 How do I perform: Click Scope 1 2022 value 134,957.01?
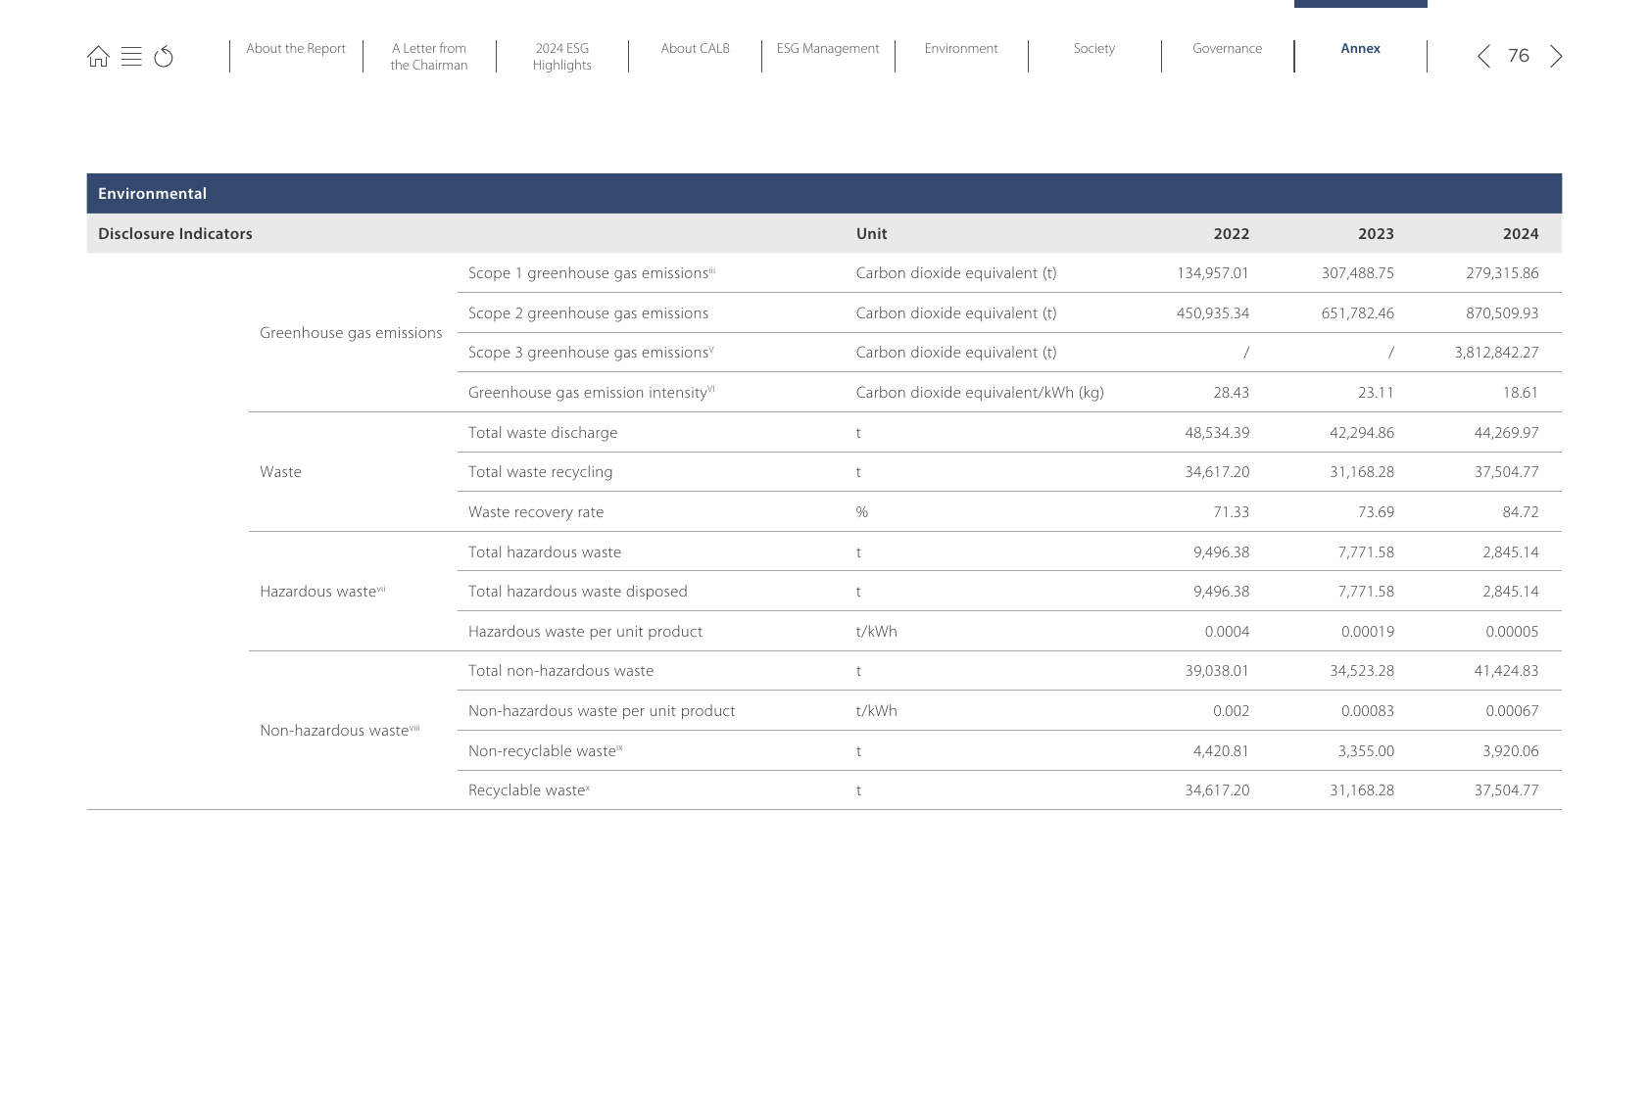click(1213, 273)
